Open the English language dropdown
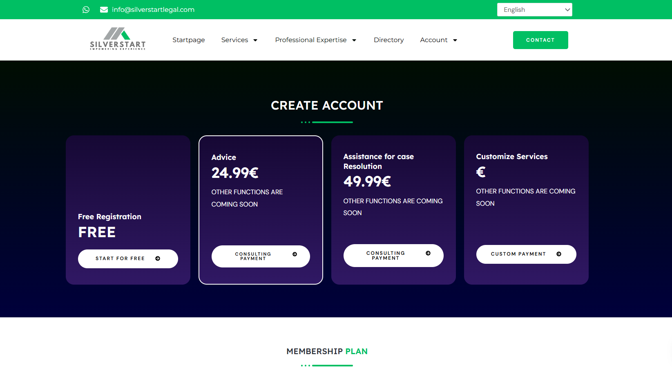The height and width of the screenshot is (375, 672). pyautogui.click(x=534, y=9)
